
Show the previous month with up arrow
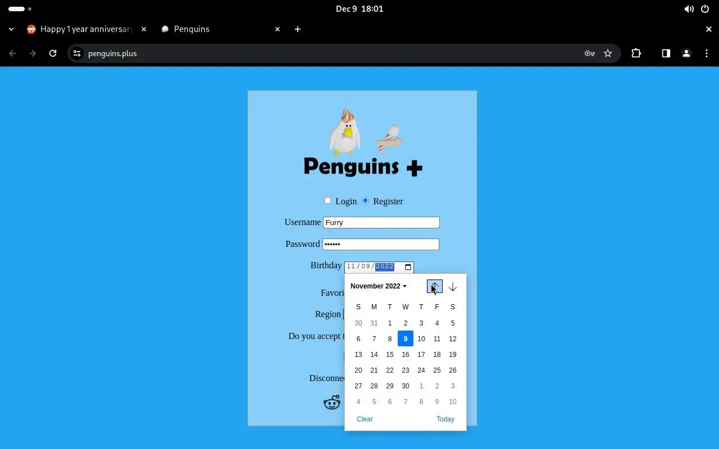click(x=435, y=287)
